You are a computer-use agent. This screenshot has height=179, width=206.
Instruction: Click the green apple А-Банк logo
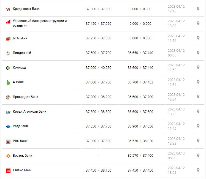tap(8, 82)
